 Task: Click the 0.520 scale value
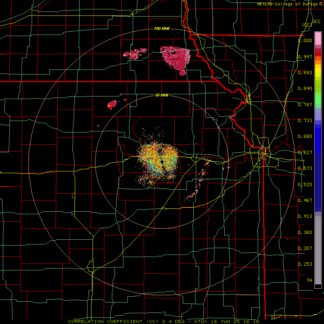tap(305, 185)
